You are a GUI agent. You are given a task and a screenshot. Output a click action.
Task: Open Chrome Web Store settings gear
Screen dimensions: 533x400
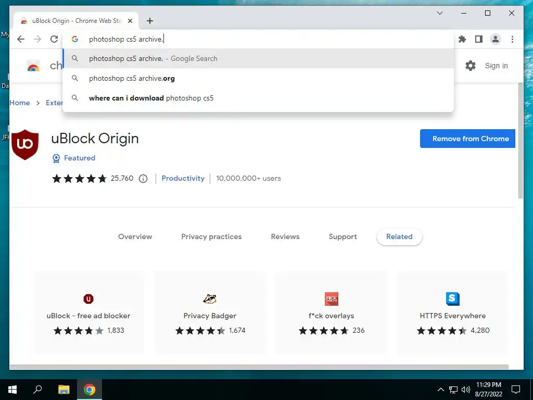click(x=471, y=66)
